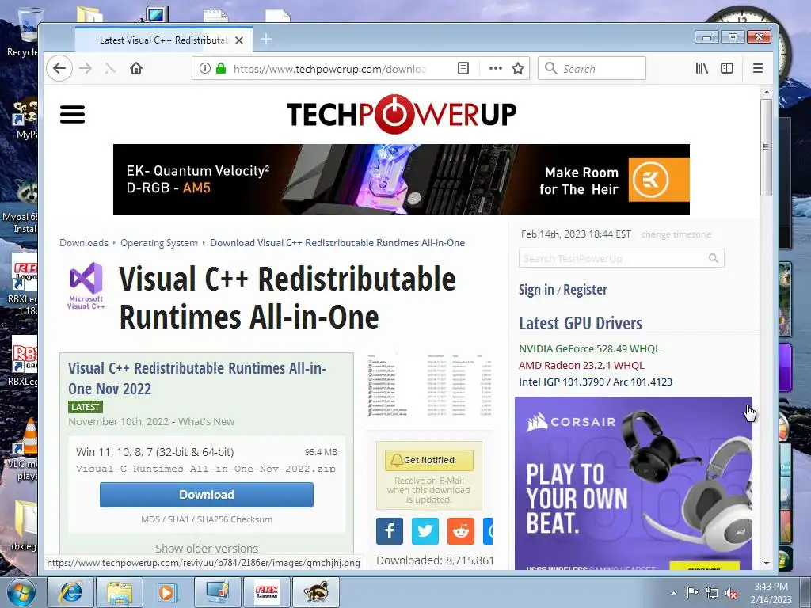811x608 pixels.
Task: Open the Windows Start menu
Action: tap(21, 592)
